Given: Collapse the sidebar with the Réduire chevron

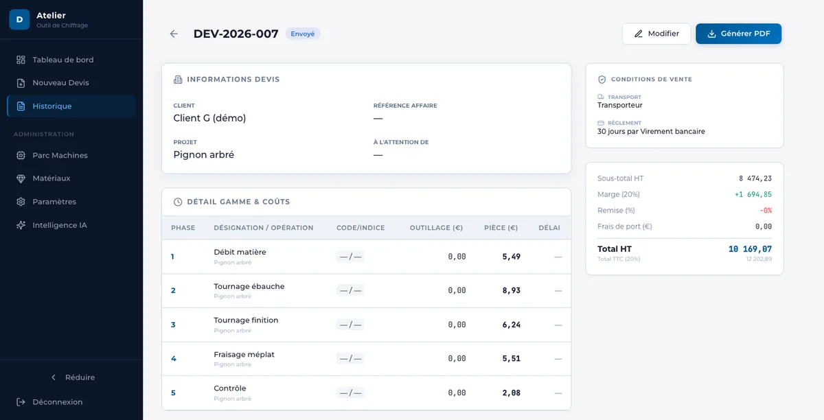Looking at the screenshot, I should click(54, 377).
